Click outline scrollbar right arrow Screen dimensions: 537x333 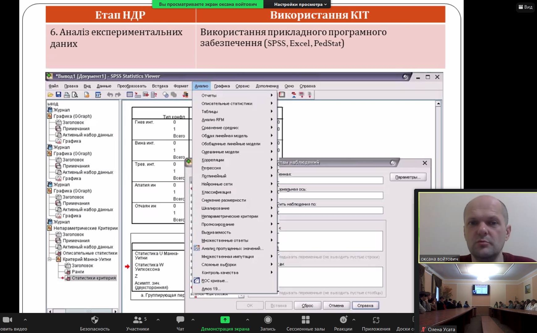click(115, 311)
